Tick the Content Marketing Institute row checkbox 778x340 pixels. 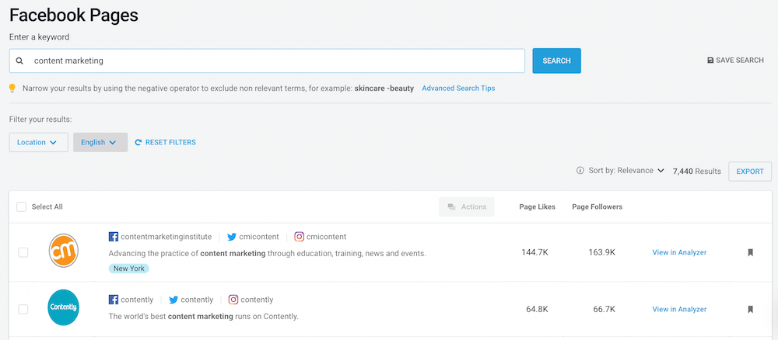(x=23, y=252)
